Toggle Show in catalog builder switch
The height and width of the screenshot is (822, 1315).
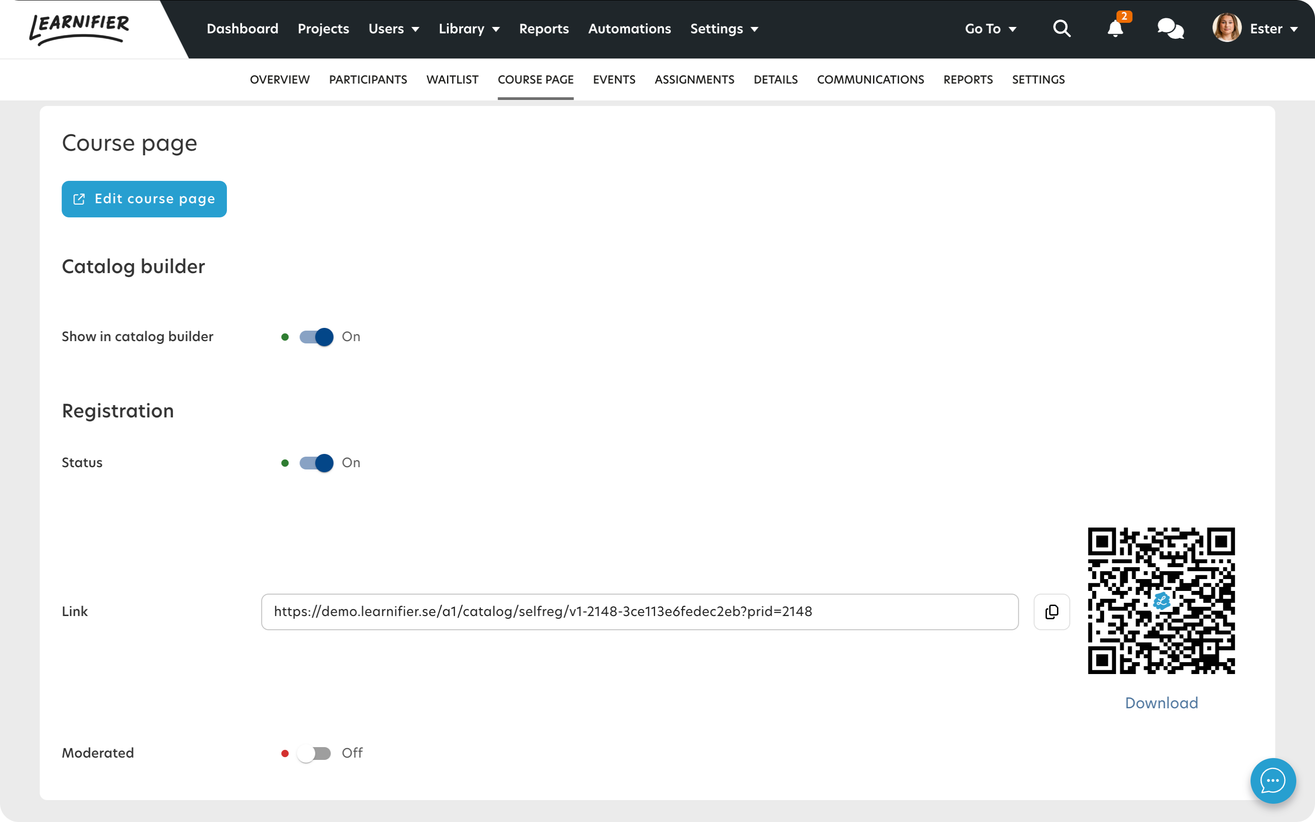point(316,337)
